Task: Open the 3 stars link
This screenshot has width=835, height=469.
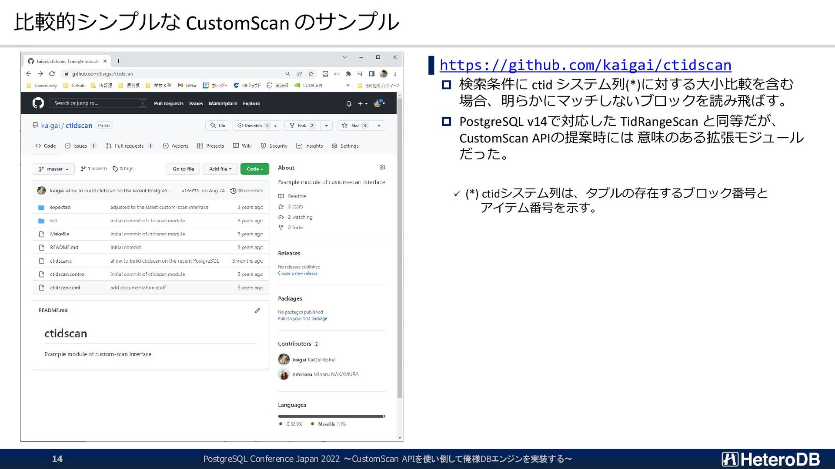Action: click(291, 207)
